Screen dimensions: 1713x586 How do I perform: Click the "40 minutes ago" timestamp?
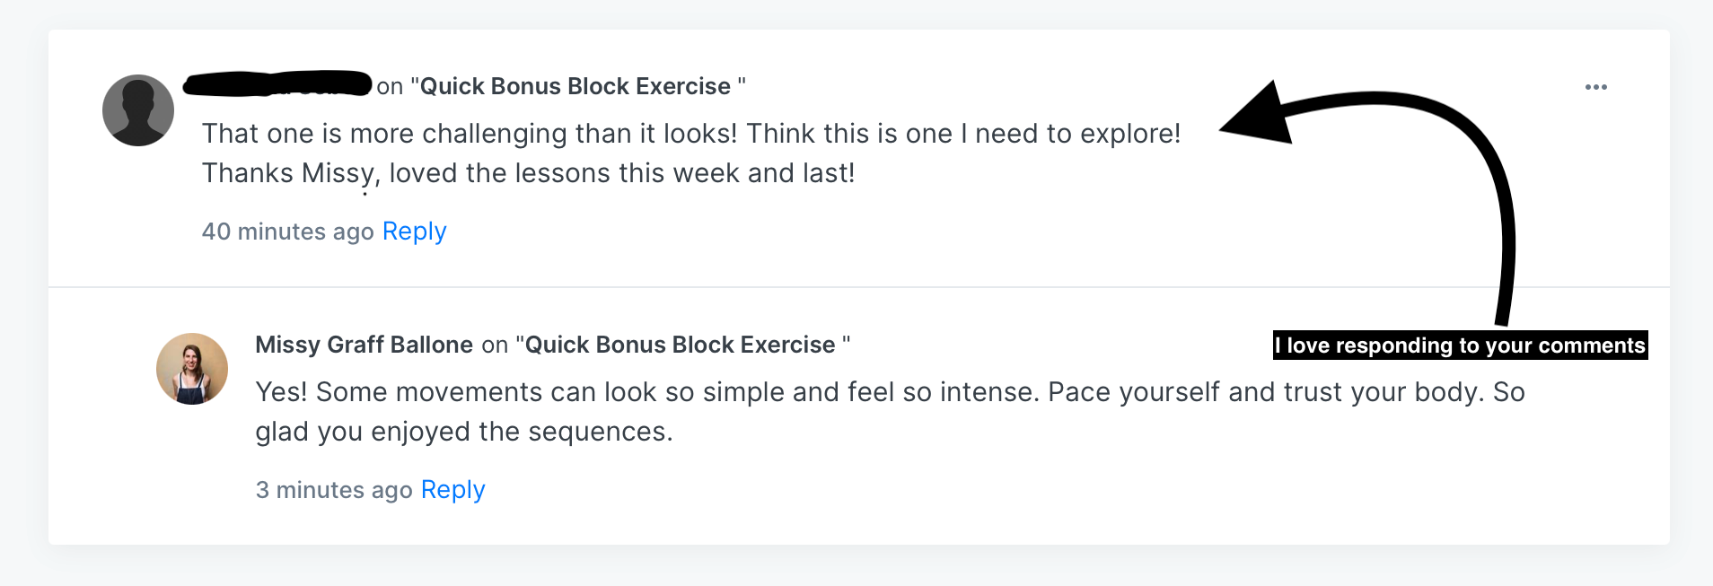coord(287,232)
